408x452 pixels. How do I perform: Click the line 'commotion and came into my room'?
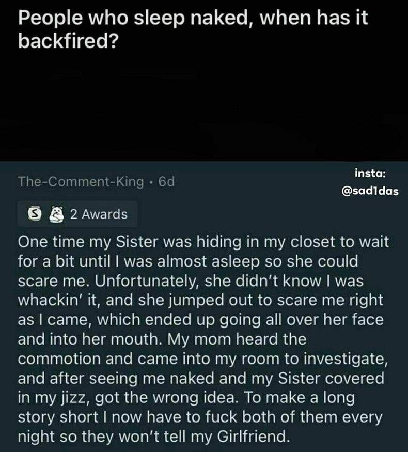coord(202,359)
